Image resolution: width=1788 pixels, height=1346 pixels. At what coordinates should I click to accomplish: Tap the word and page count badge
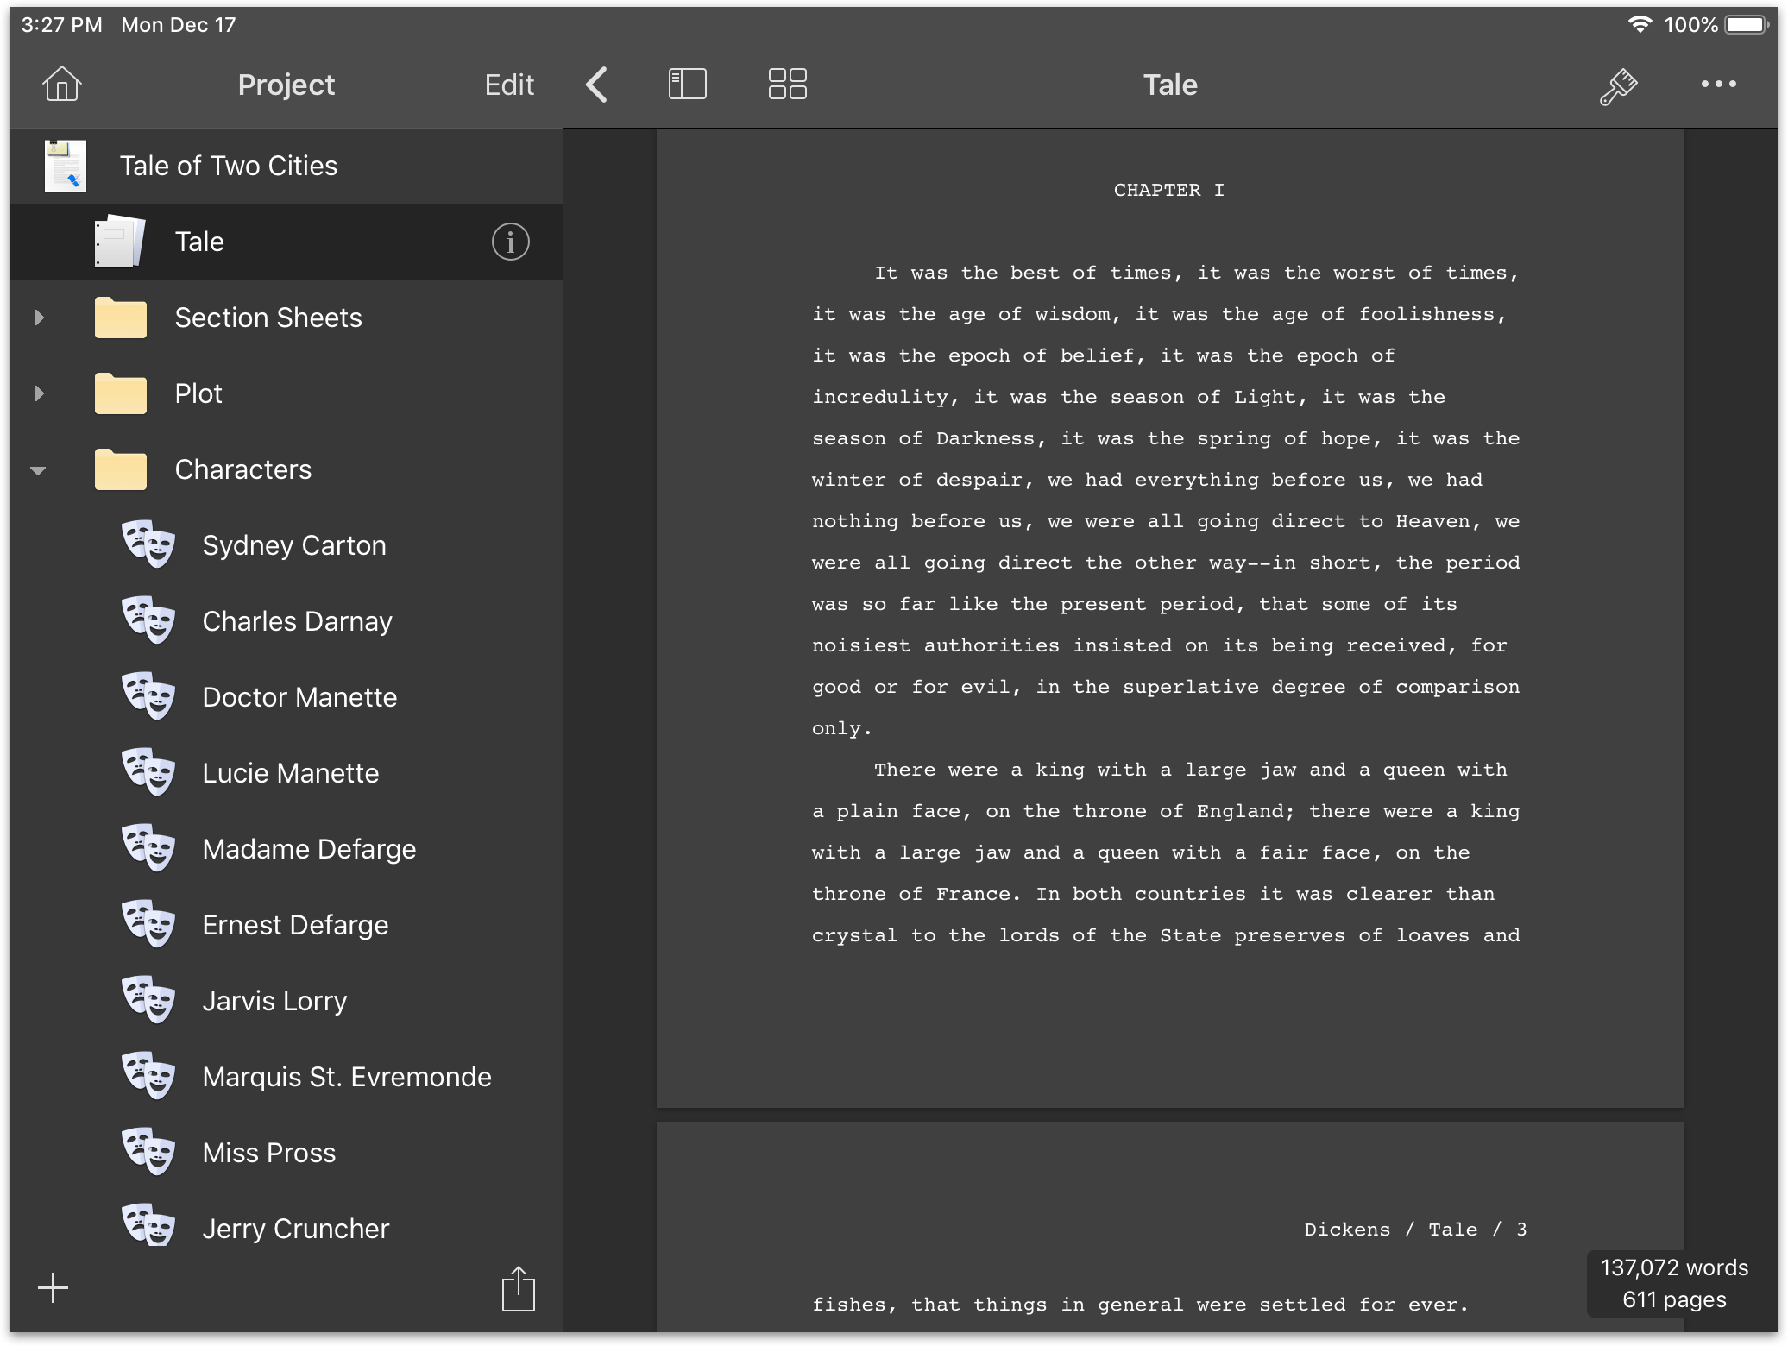tap(1674, 1284)
